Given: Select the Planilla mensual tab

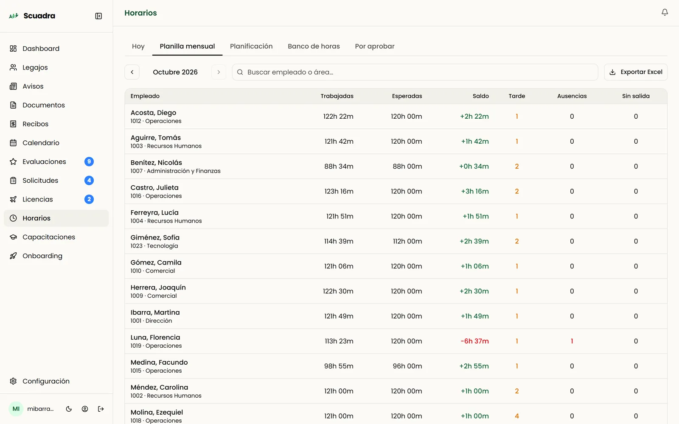Looking at the screenshot, I should point(187,46).
